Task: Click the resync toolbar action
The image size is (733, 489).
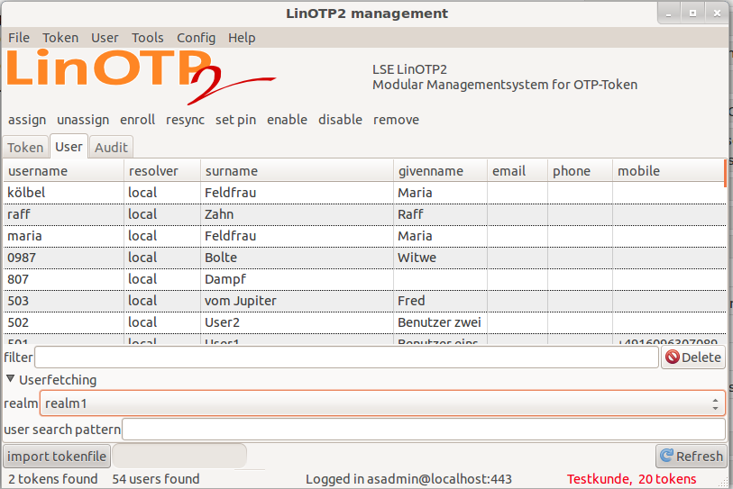Action: click(x=185, y=120)
